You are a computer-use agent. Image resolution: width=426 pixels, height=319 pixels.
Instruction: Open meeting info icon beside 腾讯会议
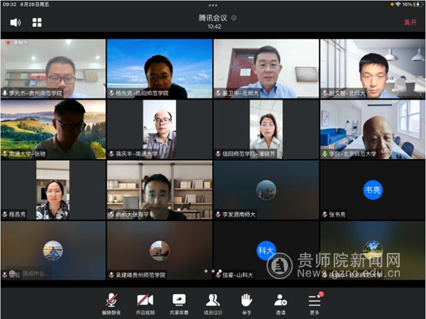234,18
